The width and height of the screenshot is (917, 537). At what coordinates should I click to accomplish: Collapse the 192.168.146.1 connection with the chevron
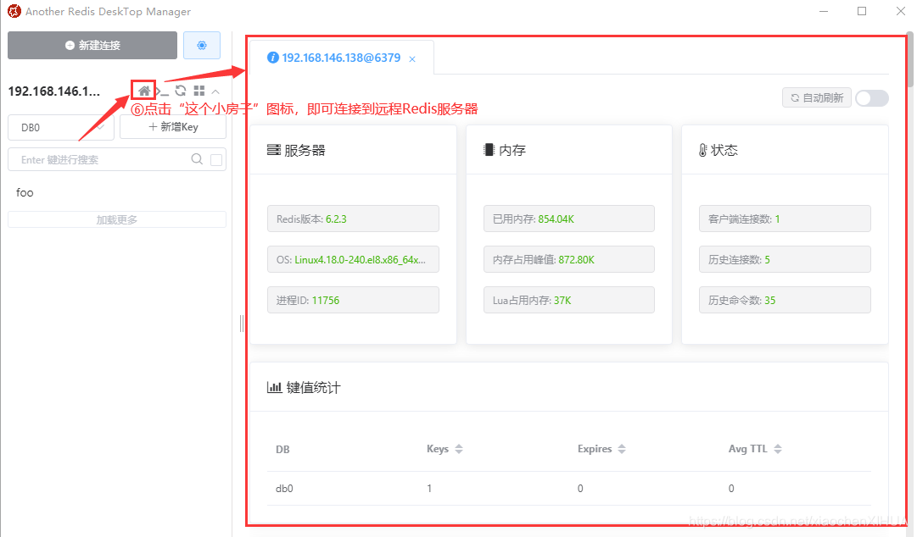click(x=215, y=91)
